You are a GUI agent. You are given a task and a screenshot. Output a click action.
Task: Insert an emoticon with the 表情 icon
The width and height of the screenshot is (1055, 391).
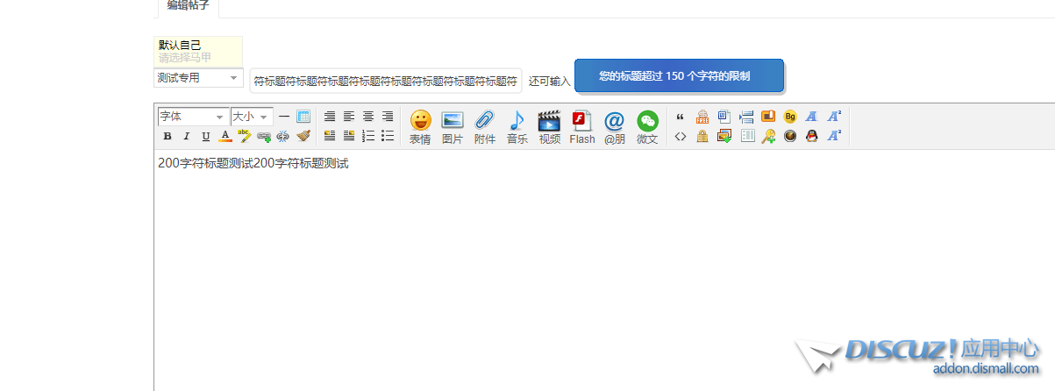(x=420, y=126)
